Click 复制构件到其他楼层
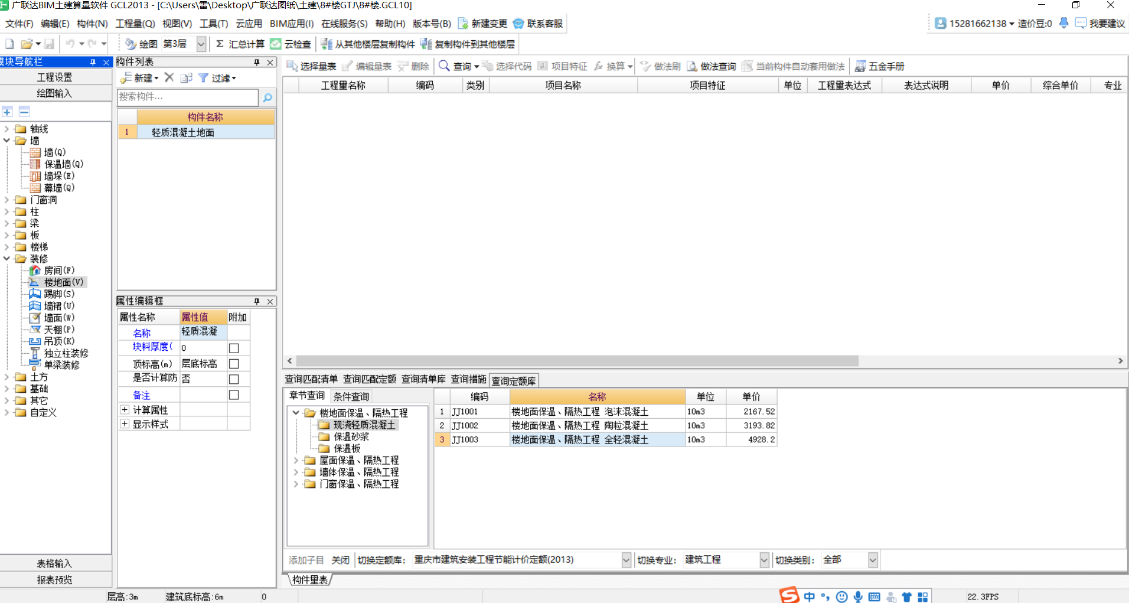The image size is (1129, 603). click(x=468, y=44)
